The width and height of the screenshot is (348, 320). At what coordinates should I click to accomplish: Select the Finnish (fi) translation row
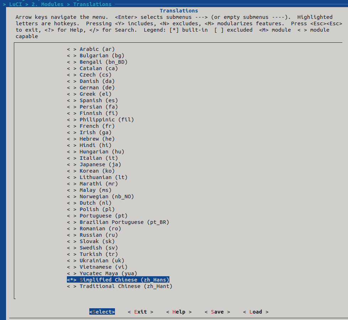[x=92, y=113]
